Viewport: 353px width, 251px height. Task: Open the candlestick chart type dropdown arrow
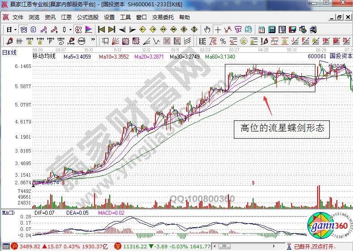[x=70, y=30]
